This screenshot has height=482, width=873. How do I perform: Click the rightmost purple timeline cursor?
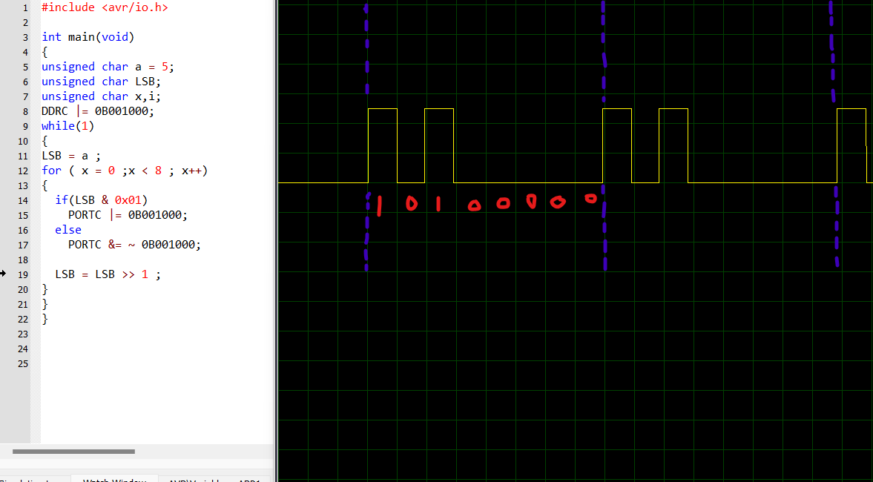(x=835, y=133)
